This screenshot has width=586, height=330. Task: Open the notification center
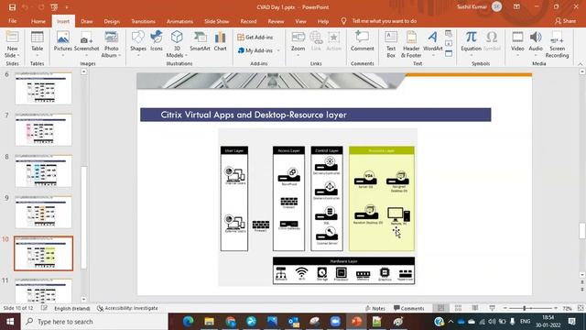pos(571,322)
